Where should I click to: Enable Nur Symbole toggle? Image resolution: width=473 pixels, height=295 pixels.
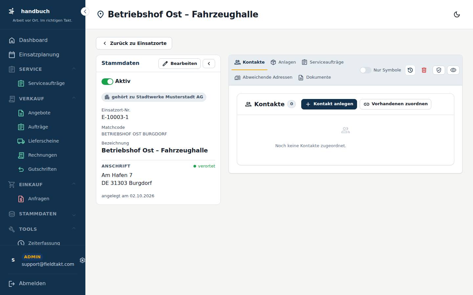[x=365, y=70]
